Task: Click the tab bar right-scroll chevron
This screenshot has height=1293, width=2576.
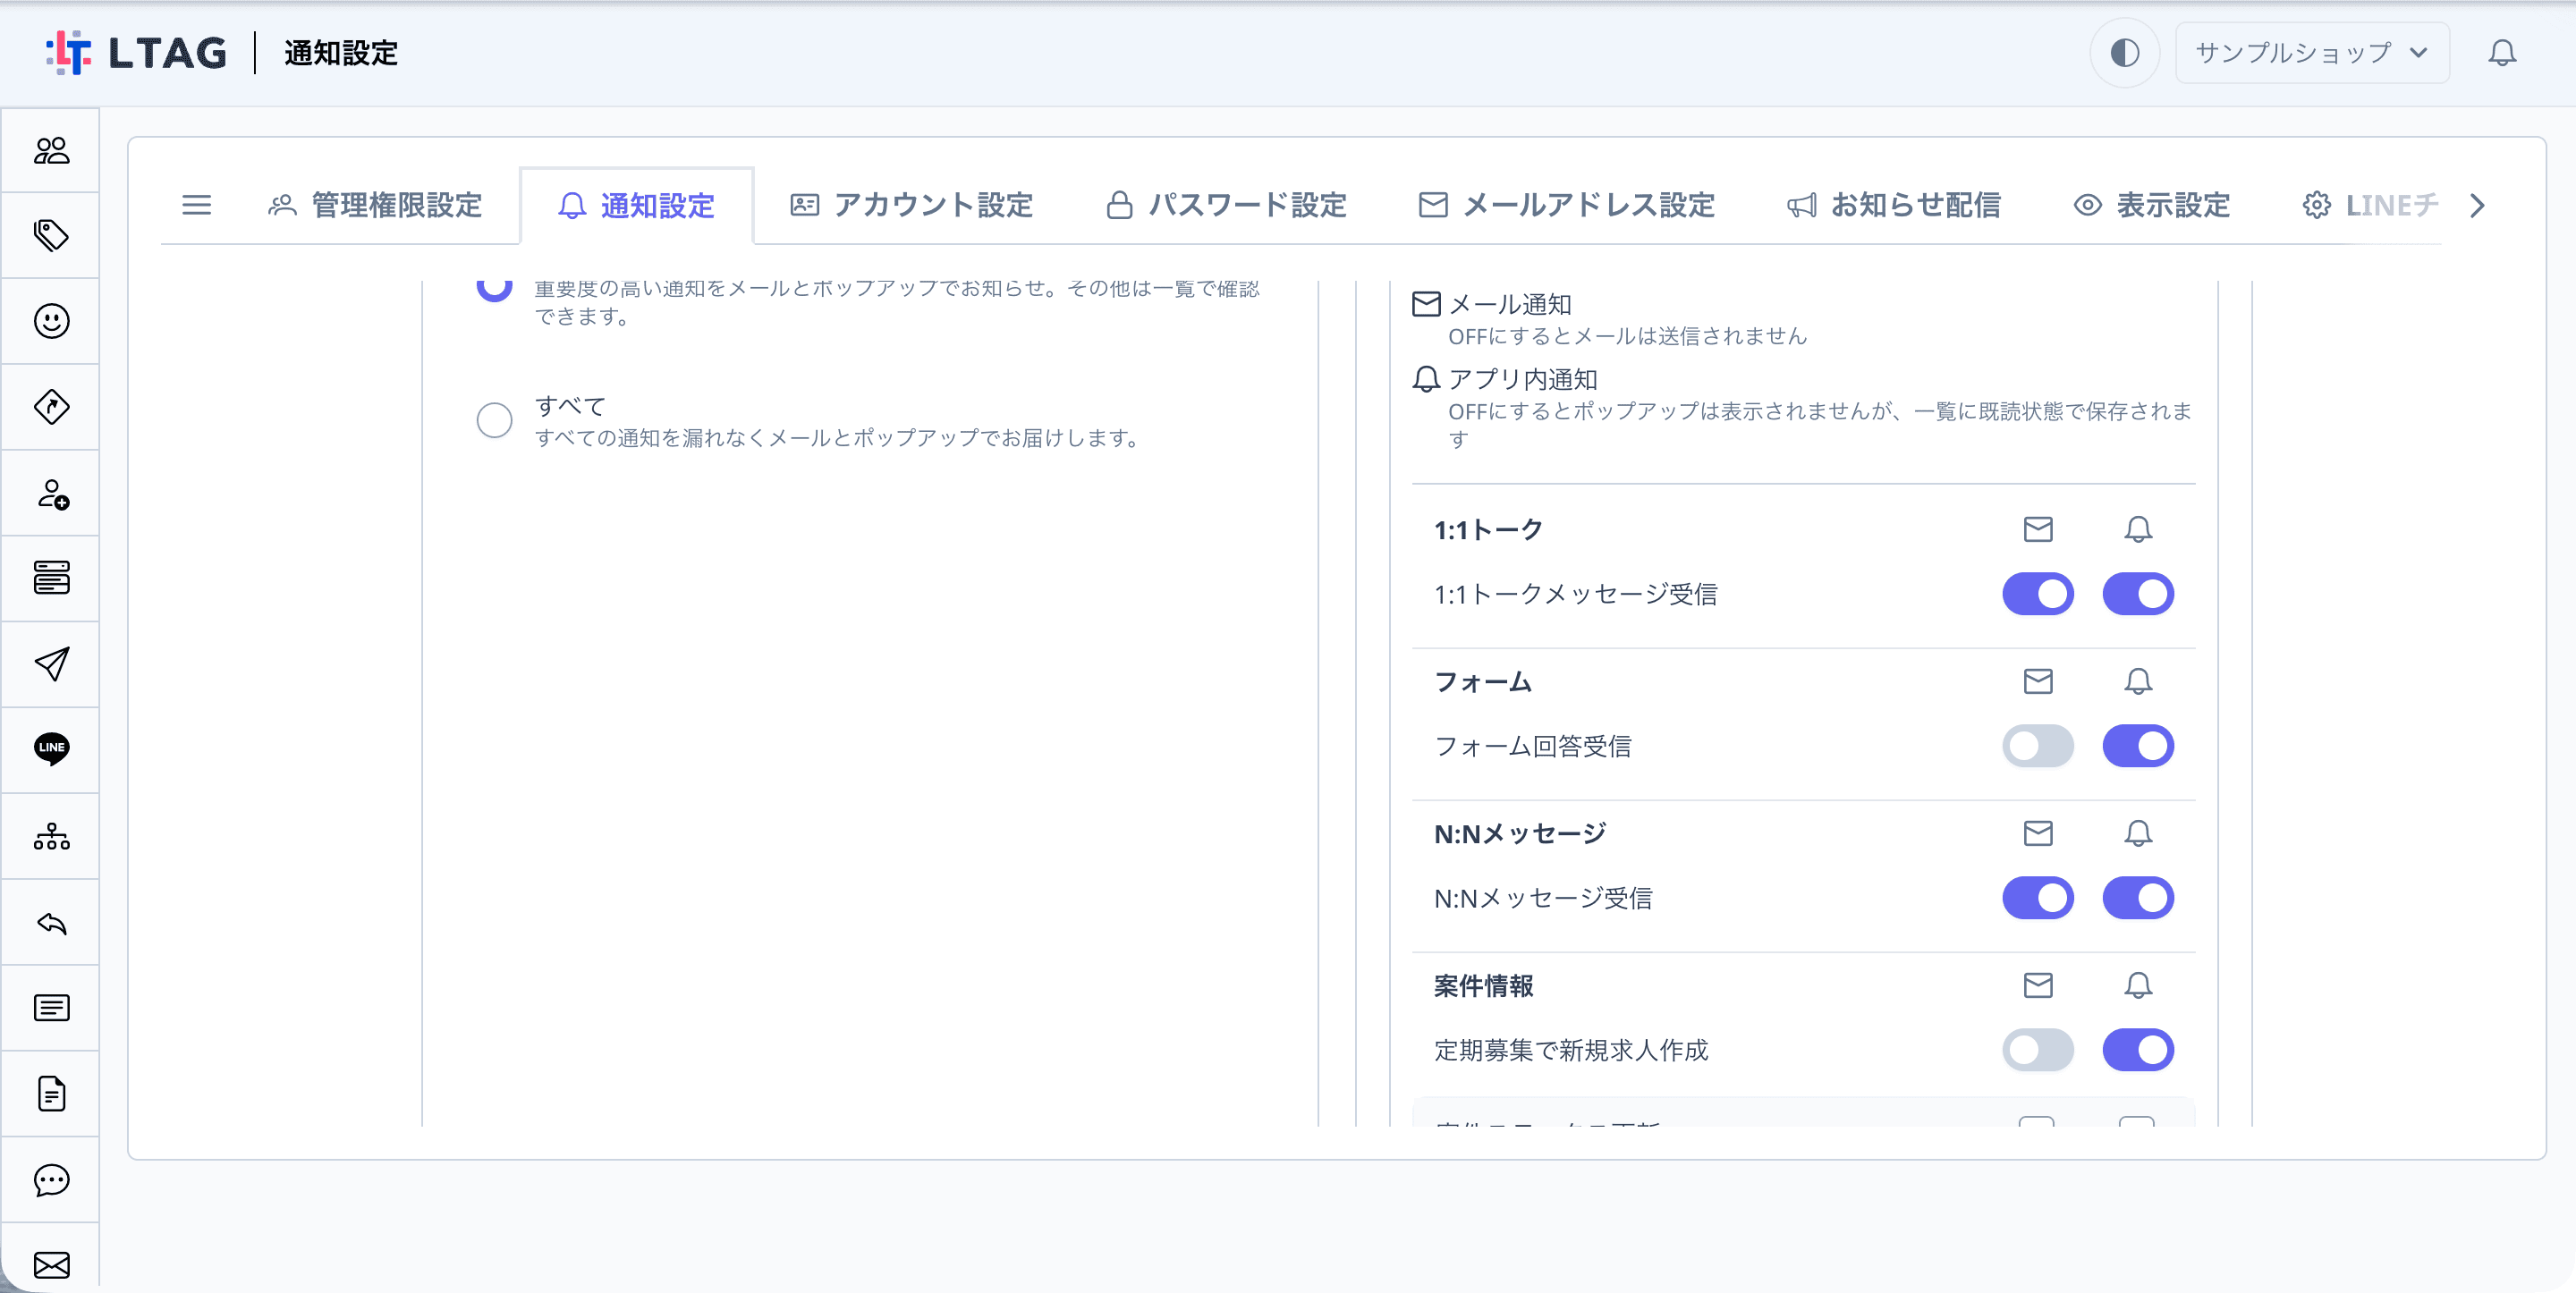Action: click(2477, 205)
